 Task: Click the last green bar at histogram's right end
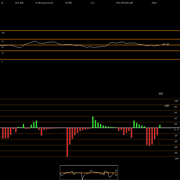[x=160, y=126]
